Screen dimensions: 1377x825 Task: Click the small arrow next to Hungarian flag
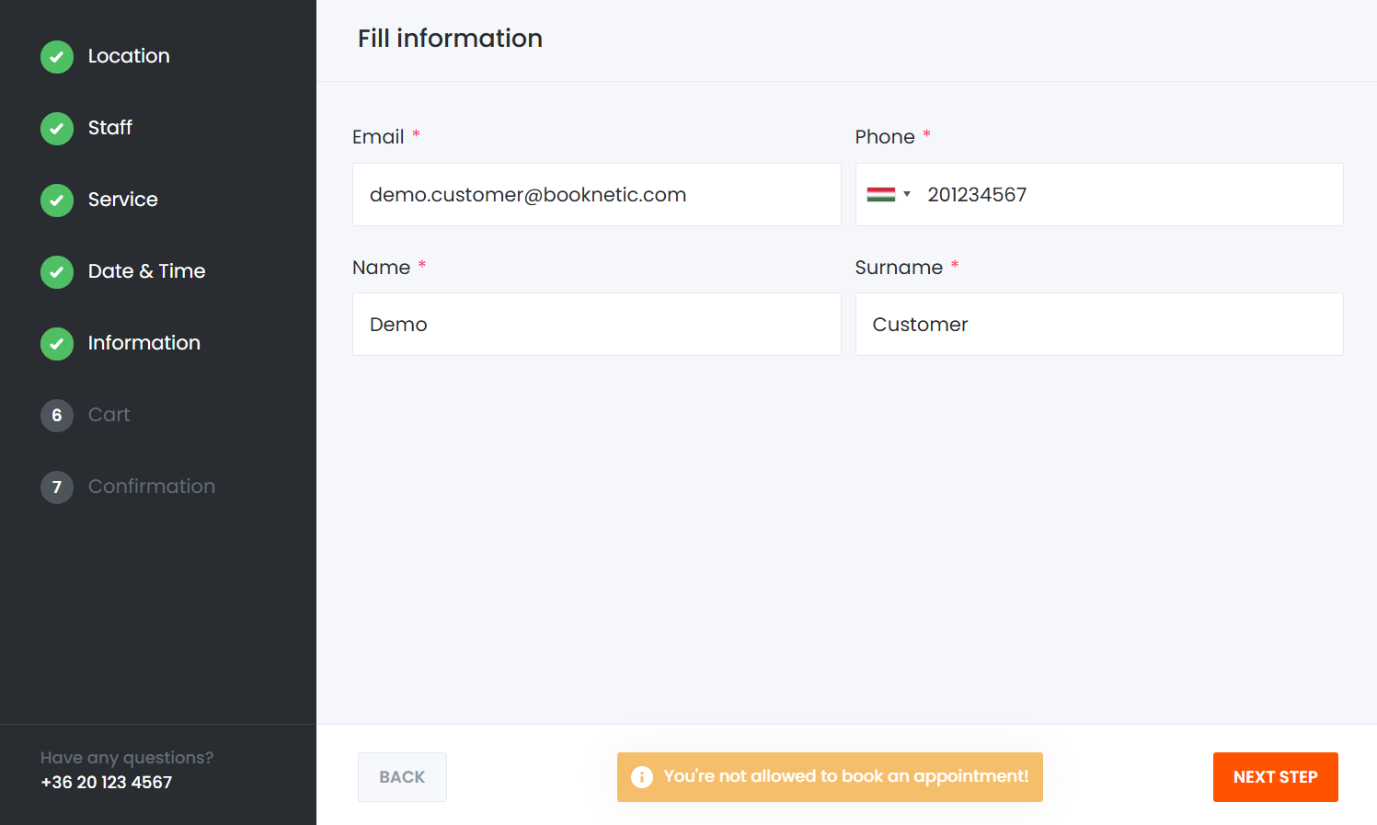tap(907, 194)
